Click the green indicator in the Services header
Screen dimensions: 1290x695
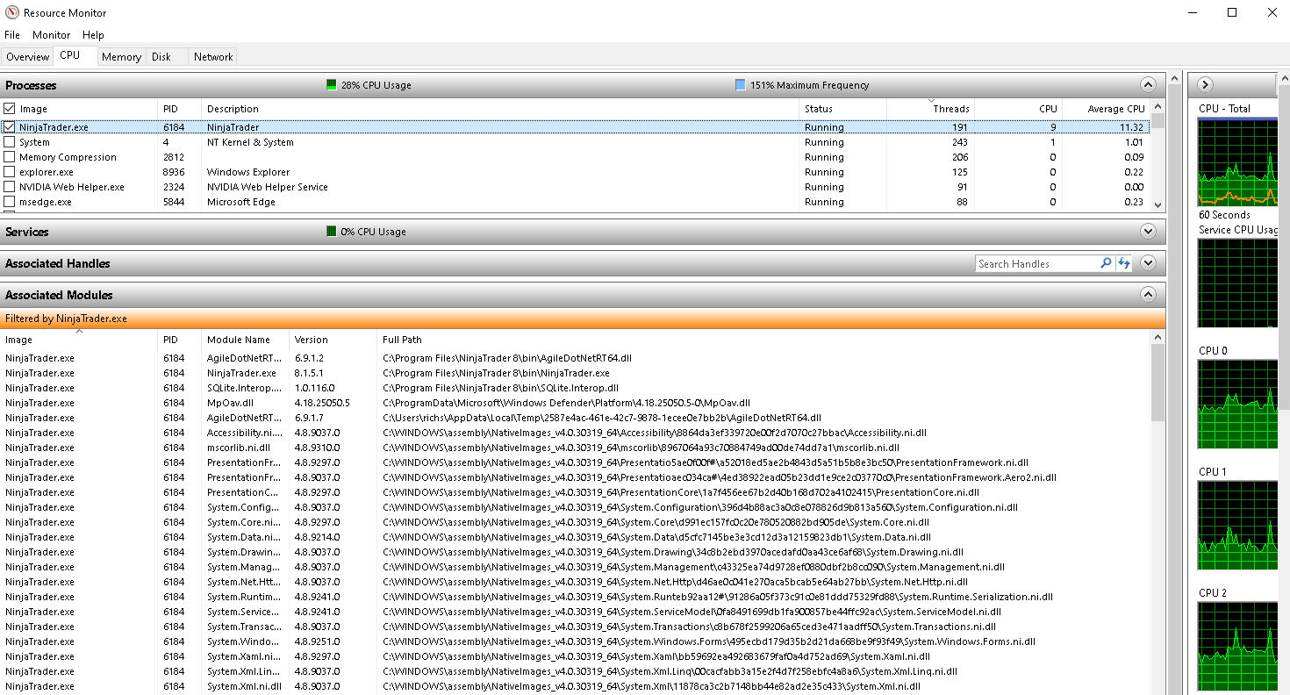331,232
